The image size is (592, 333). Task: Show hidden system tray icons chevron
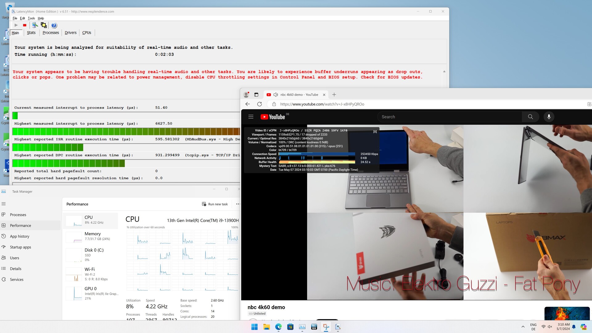click(523, 327)
